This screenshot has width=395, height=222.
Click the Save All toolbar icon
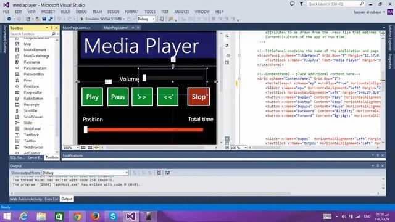[x=51, y=19]
